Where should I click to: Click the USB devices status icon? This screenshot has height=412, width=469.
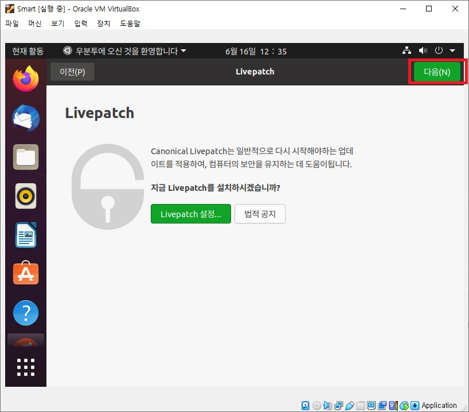click(349, 406)
